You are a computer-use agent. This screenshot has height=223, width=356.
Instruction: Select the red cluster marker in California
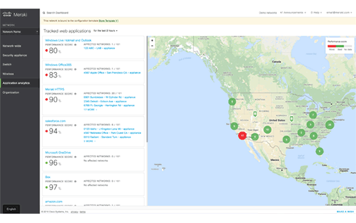pyautogui.click(x=242, y=136)
